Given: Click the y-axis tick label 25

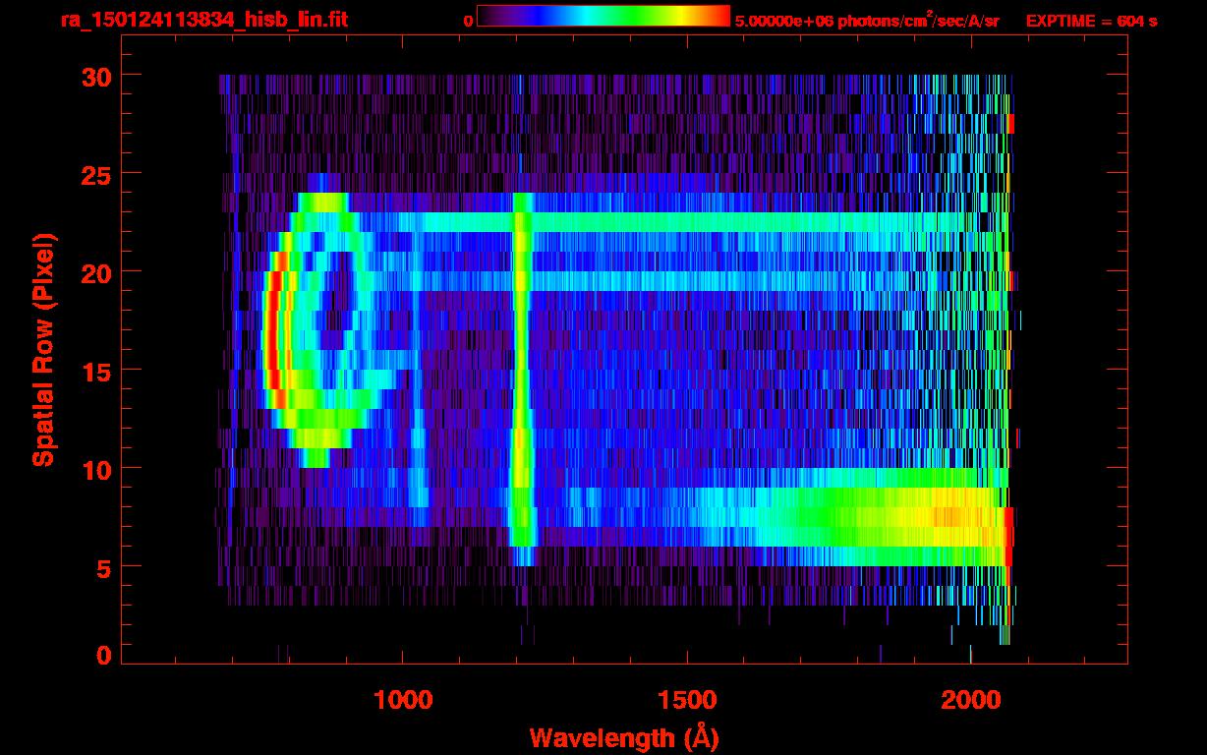Looking at the screenshot, I should click(94, 174).
